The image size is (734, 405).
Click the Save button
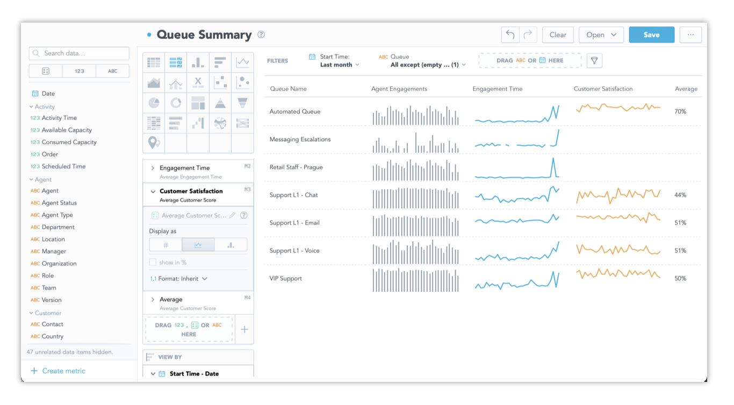[x=651, y=35]
